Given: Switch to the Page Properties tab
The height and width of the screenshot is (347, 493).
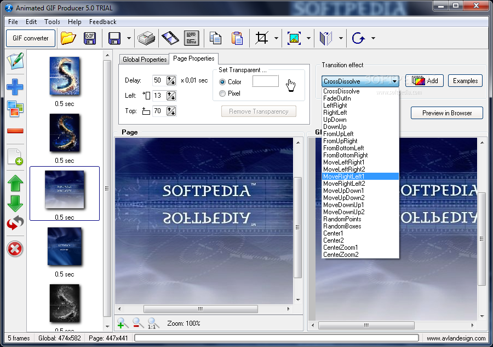Looking at the screenshot, I should tap(194, 58).
